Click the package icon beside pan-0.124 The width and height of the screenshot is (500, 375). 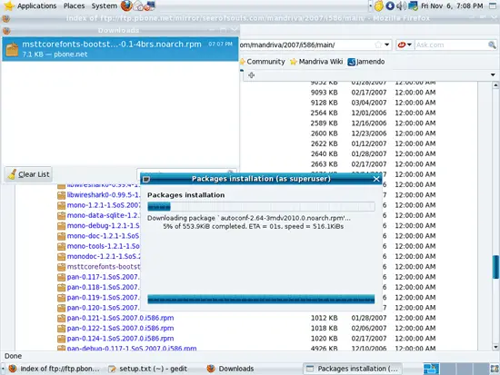[61, 339]
